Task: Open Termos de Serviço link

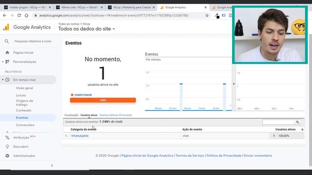Action: click(190, 156)
